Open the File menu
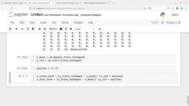The width and height of the screenshot is (189, 106). tap(12, 23)
